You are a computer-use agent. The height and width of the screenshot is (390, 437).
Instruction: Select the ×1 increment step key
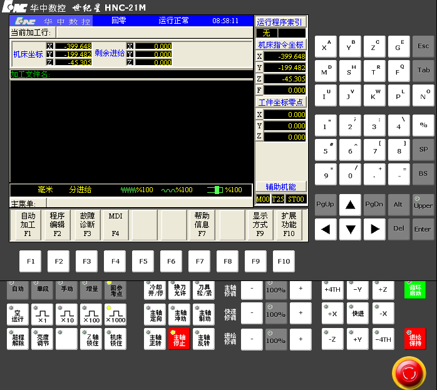coord(42,314)
